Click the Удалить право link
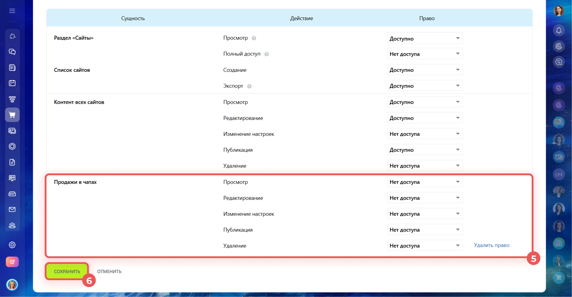The image size is (572, 297). click(x=491, y=245)
